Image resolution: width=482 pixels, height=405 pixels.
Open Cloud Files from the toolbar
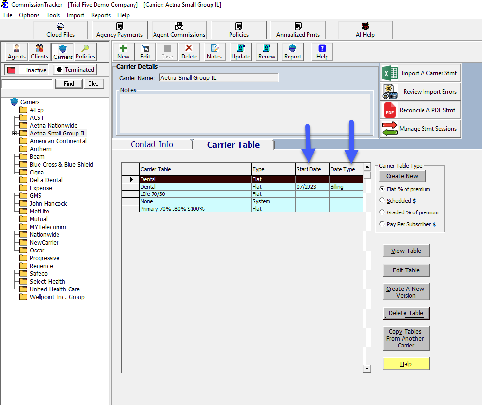click(59, 30)
